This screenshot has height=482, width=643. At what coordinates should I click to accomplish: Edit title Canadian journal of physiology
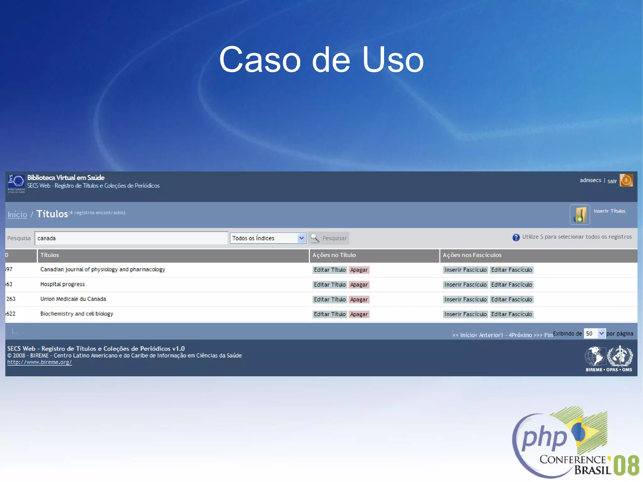(330, 270)
